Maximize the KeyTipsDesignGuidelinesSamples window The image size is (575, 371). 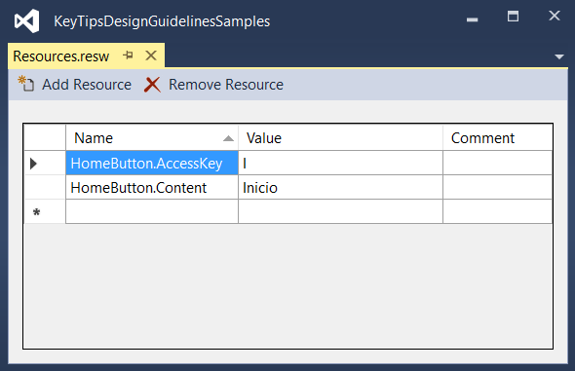click(513, 17)
